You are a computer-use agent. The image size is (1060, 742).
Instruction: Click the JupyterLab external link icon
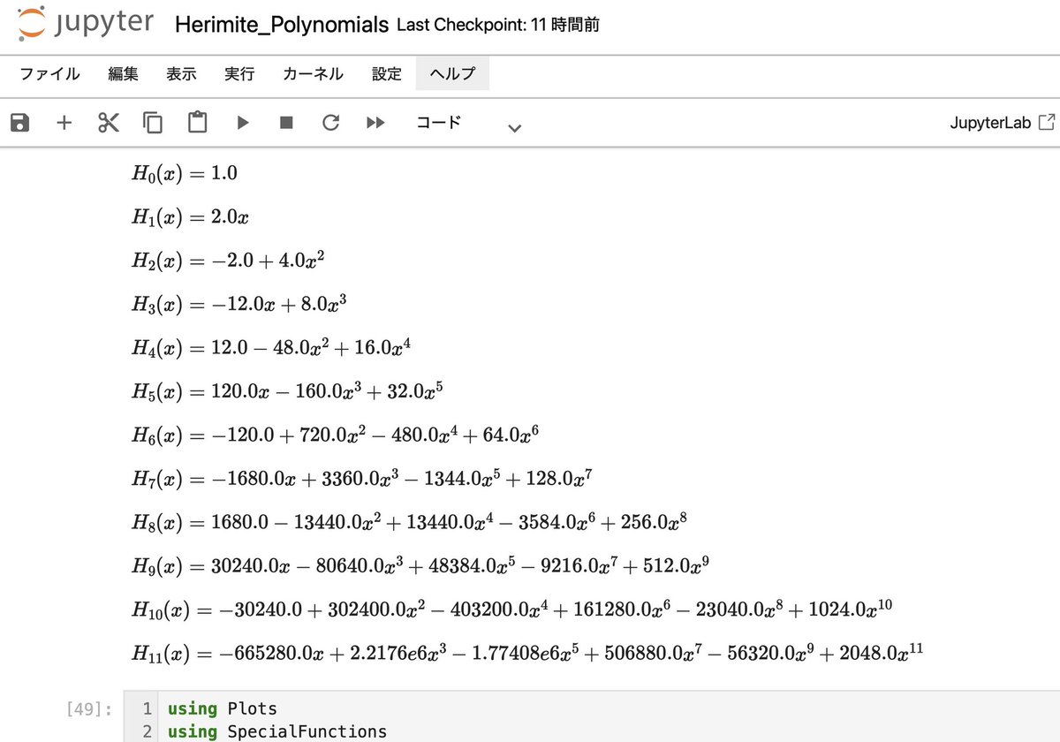1047,123
